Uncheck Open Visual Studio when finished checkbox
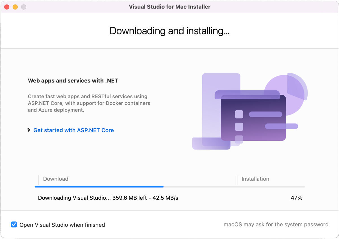The image size is (339, 239). [x=14, y=225]
